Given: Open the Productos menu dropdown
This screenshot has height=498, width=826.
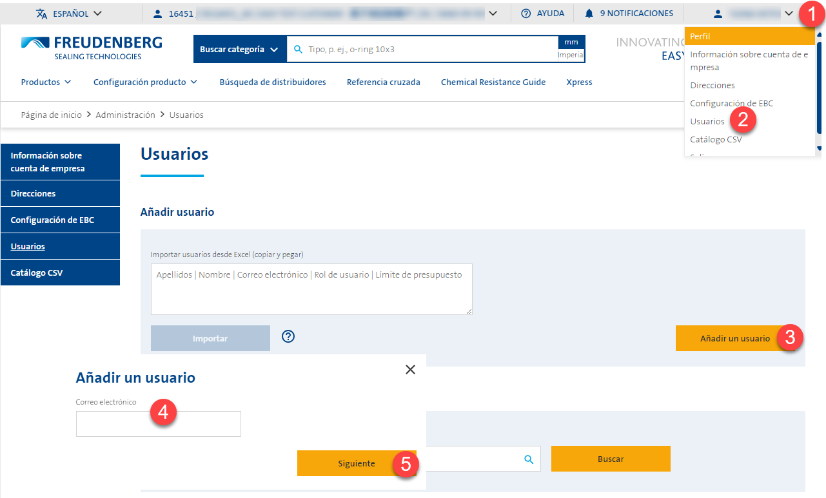Looking at the screenshot, I should click(x=46, y=82).
